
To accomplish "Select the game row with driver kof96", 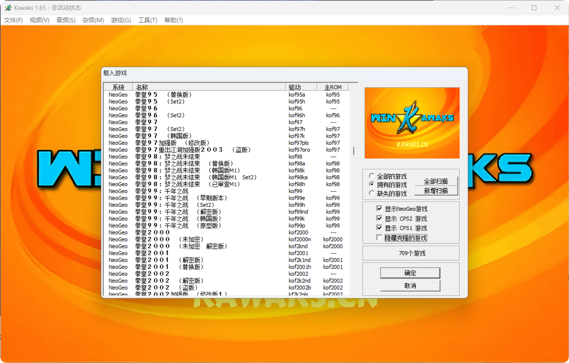I will (x=226, y=109).
